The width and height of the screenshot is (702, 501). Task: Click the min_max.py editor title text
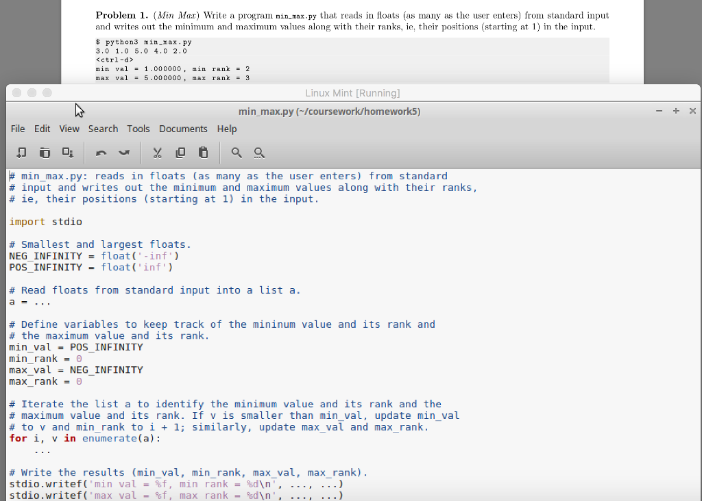(x=330, y=112)
